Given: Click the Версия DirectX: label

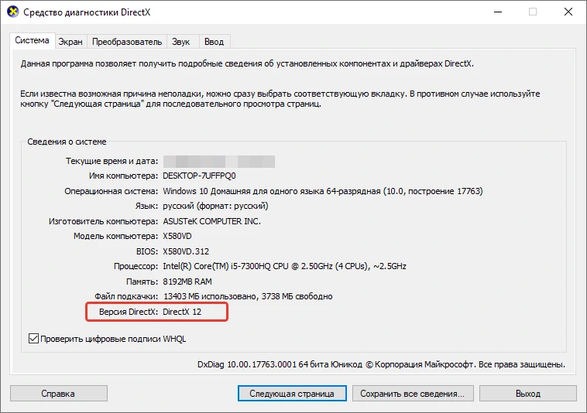Looking at the screenshot, I should [x=129, y=312].
